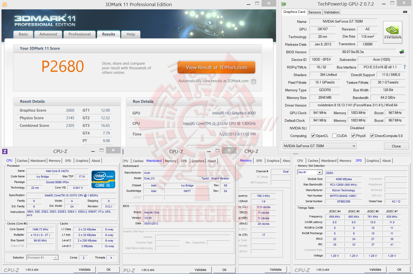
Task: Click the Driver Version field in GPU-Z
Action: (x=357, y=105)
